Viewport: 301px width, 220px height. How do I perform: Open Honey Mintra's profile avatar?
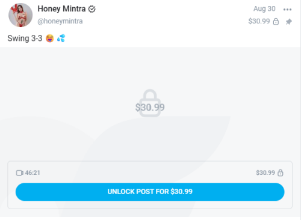20,15
